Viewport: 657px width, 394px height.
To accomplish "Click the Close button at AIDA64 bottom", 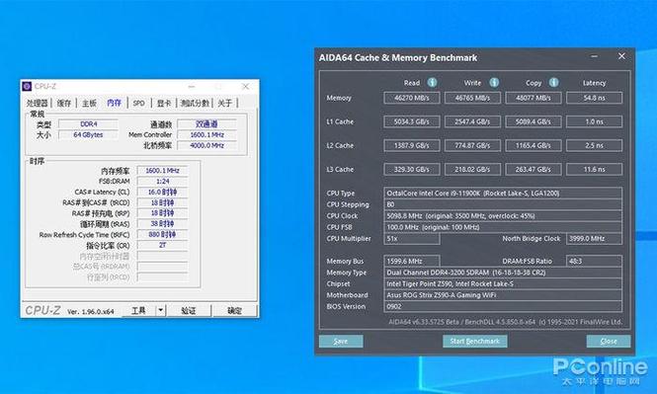I will point(609,342).
